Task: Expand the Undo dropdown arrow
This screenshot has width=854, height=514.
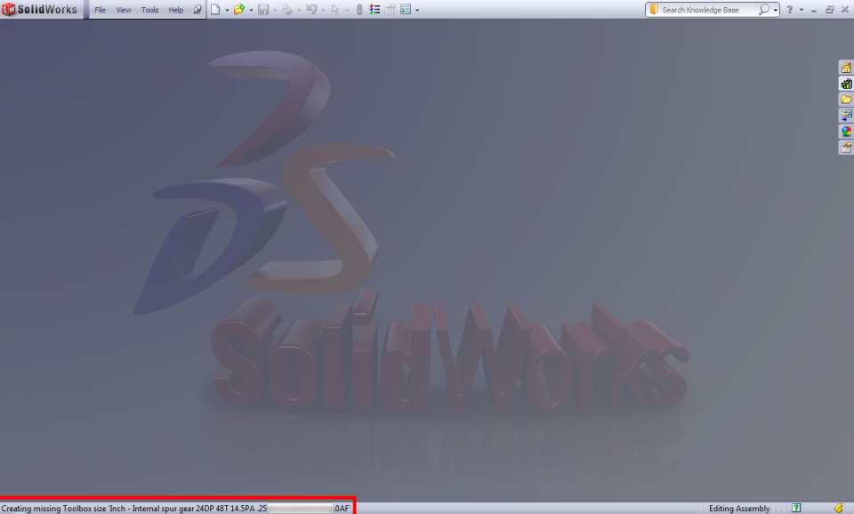Action: click(323, 10)
